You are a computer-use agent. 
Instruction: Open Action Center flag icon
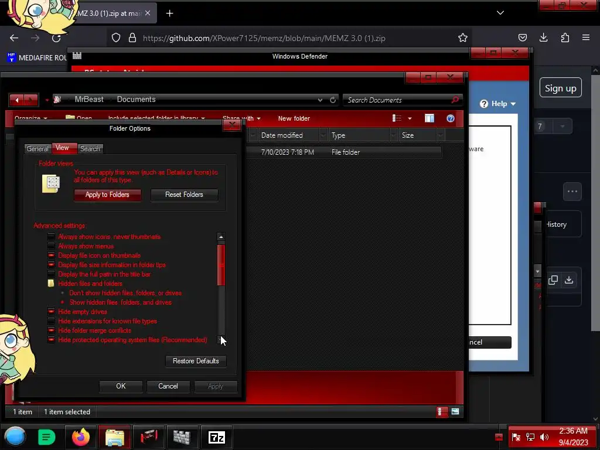pyautogui.click(x=516, y=437)
